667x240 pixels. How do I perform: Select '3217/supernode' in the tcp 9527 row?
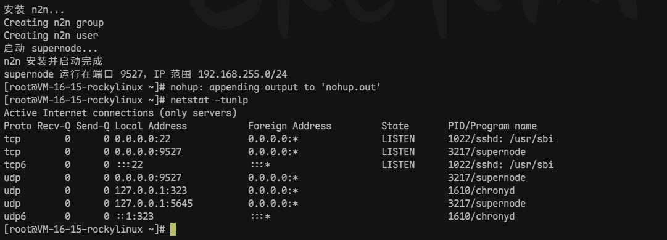487,152
